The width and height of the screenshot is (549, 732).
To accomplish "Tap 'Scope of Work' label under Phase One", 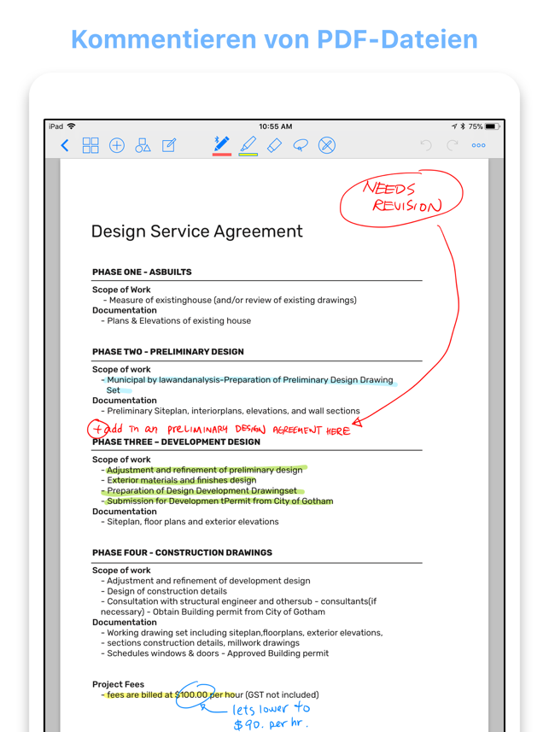I will 121,290.
